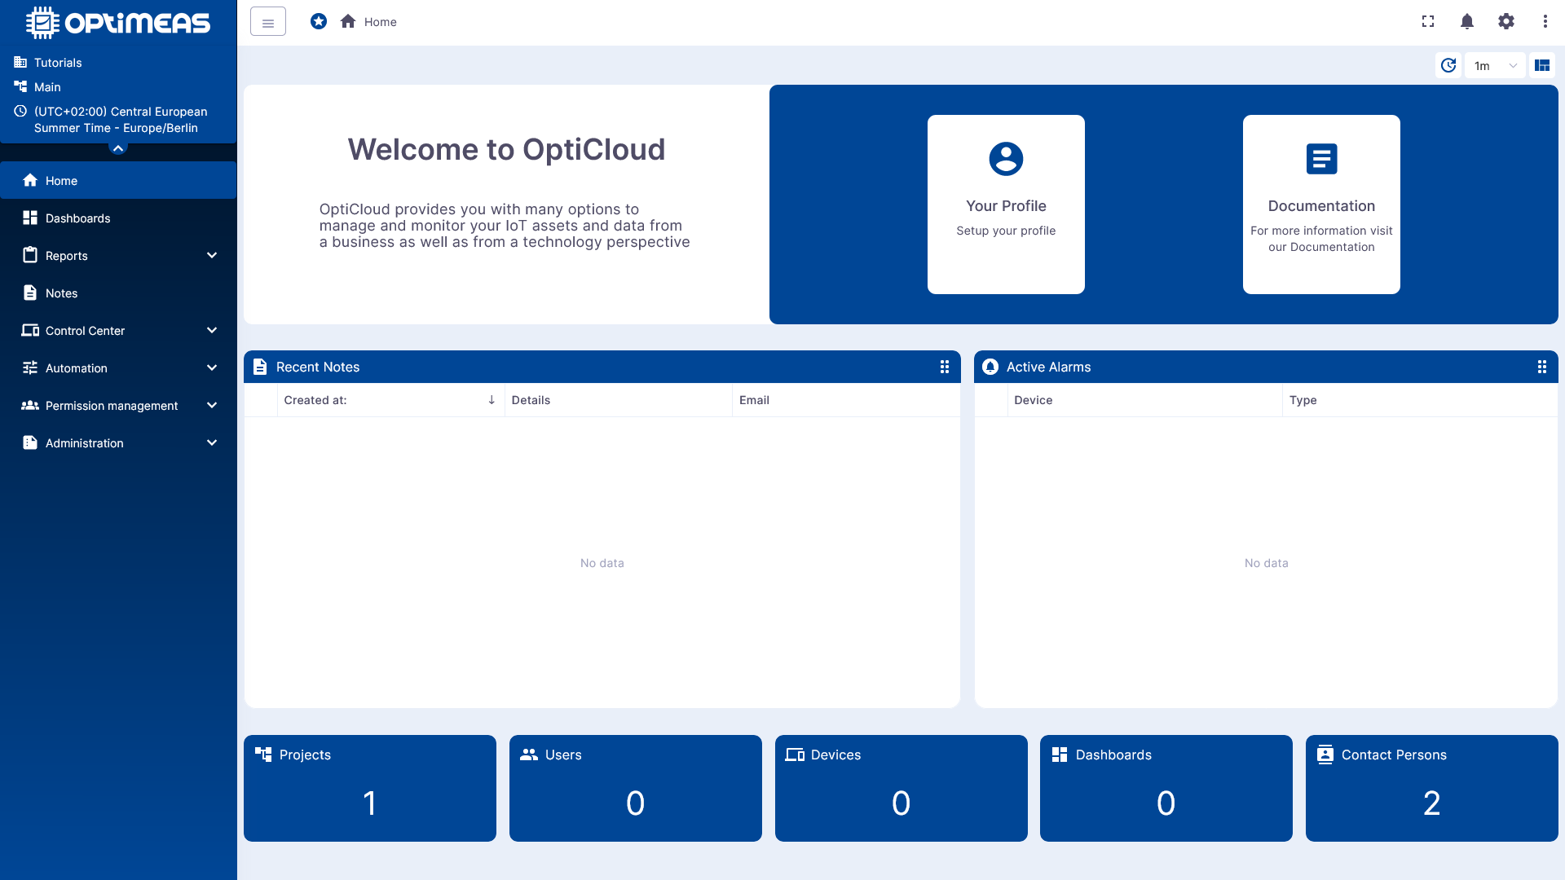The height and width of the screenshot is (880, 1565).
Task: Open the Devices count tile
Action: pyautogui.click(x=901, y=788)
